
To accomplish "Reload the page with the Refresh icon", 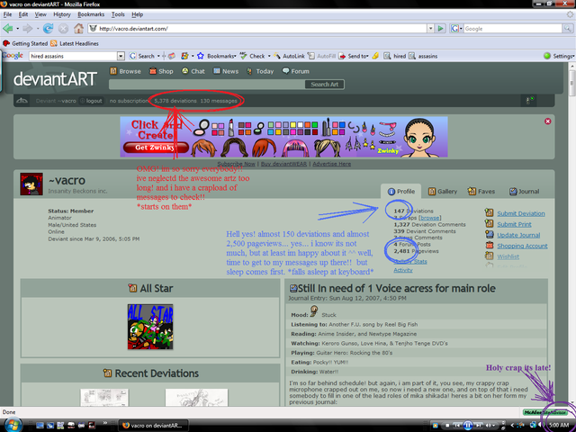I will click(x=48, y=28).
